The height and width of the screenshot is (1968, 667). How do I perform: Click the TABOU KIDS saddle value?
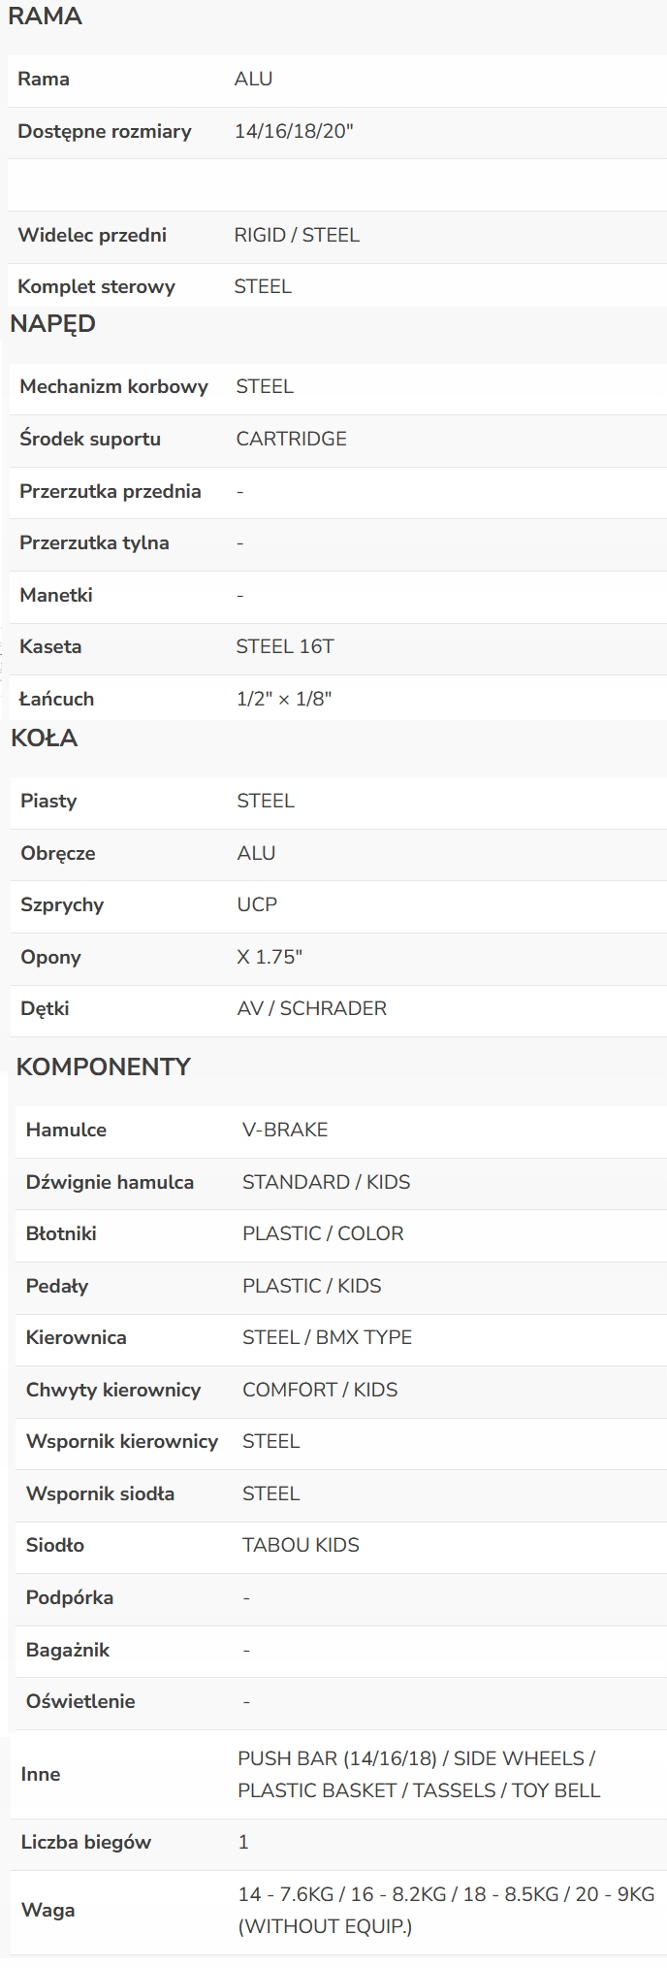click(301, 1546)
